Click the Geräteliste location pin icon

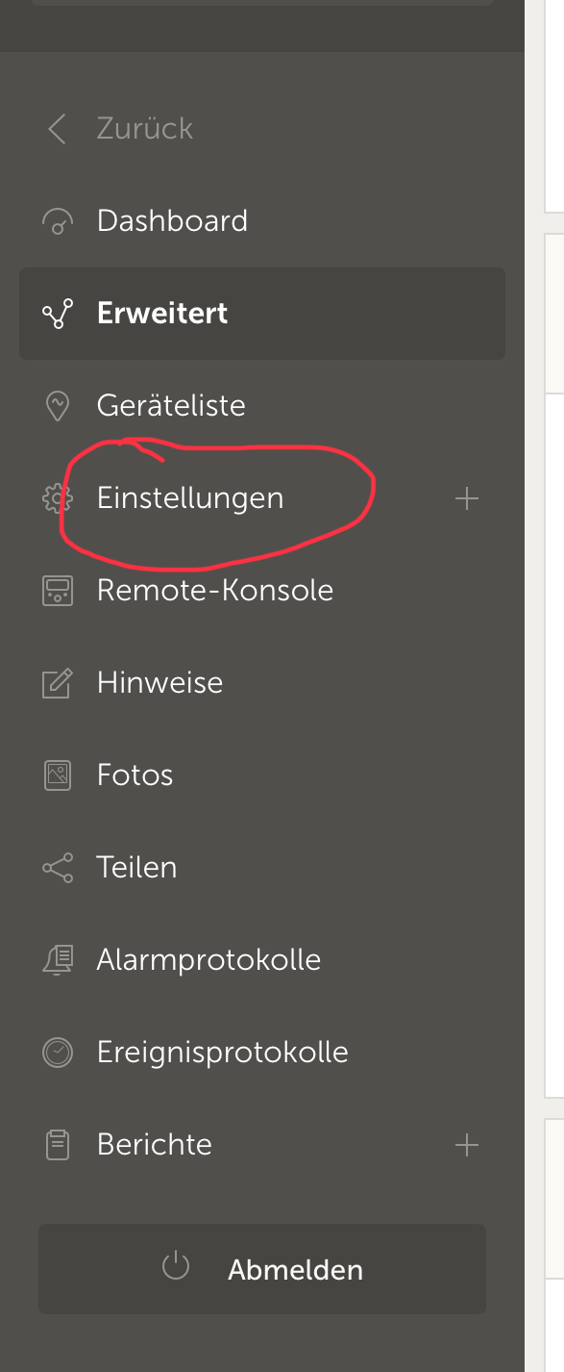[58, 406]
